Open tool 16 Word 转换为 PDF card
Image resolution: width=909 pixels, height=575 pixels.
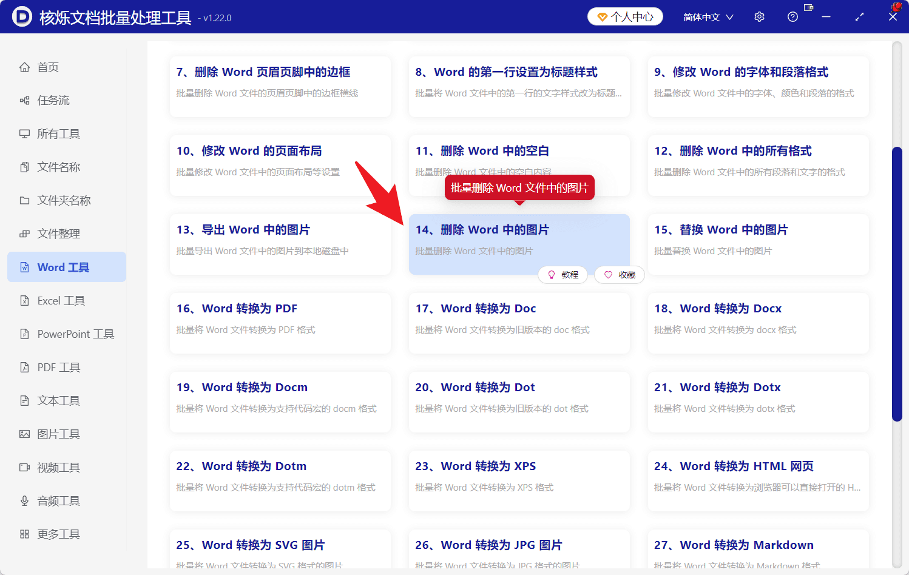pyautogui.click(x=280, y=323)
